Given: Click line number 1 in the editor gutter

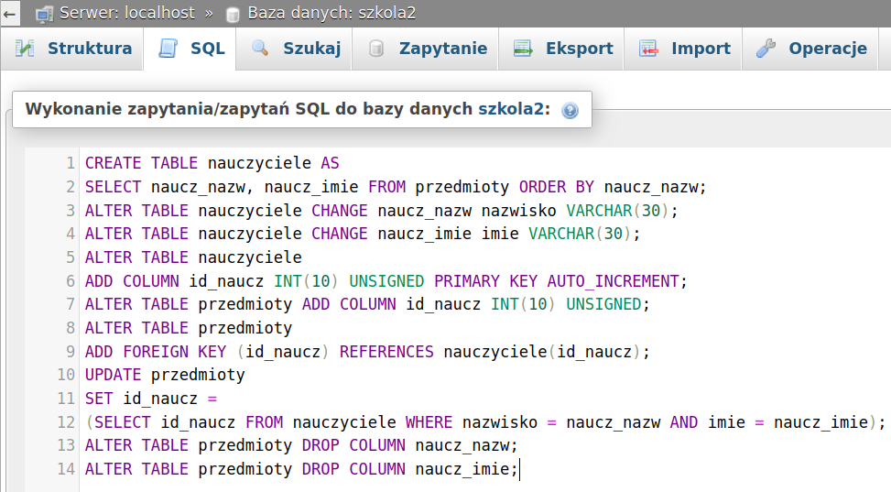Looking at the screenshot, I should point(71,163).
